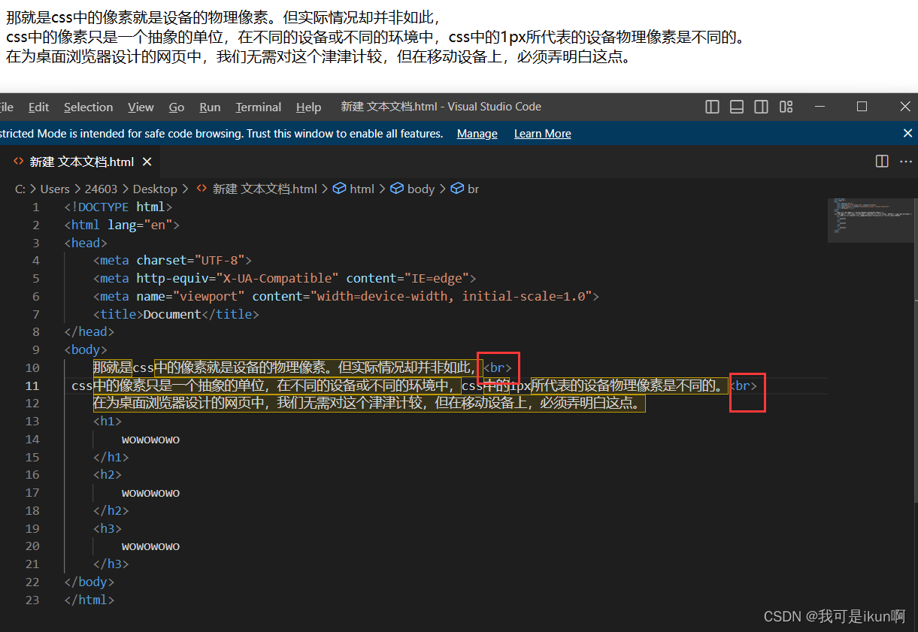Select 24603 breadcrumb segment
The image size is (918, 632).
tap(101, 189)
